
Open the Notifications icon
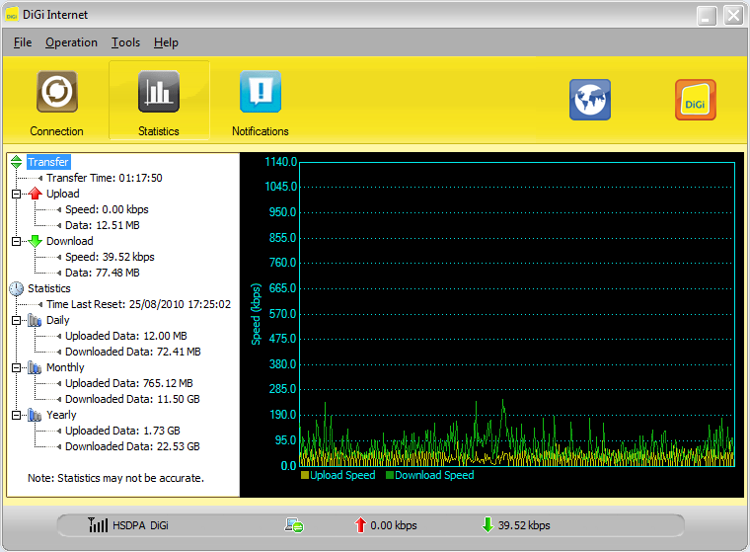[261, 93]
